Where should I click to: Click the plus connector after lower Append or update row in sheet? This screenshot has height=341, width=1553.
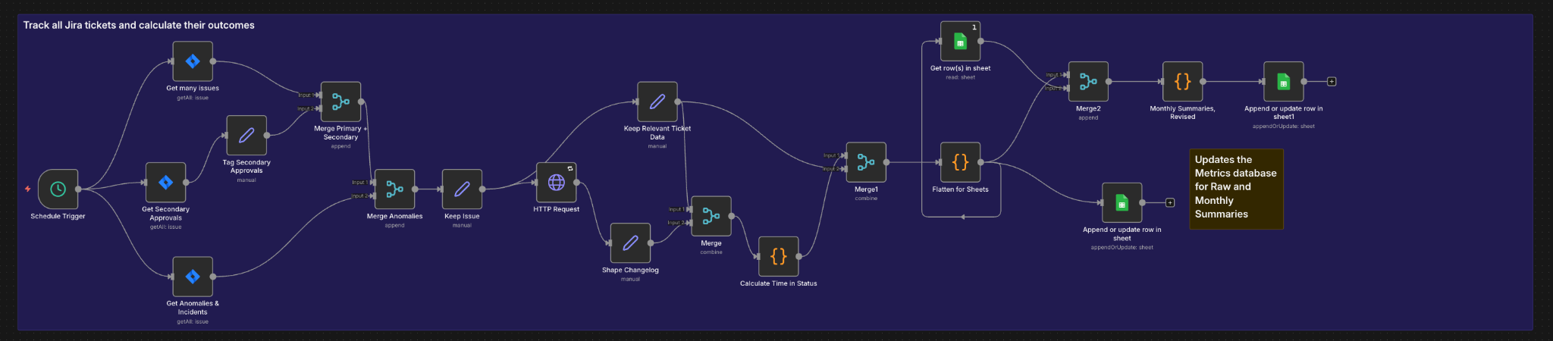(1170, 202)
